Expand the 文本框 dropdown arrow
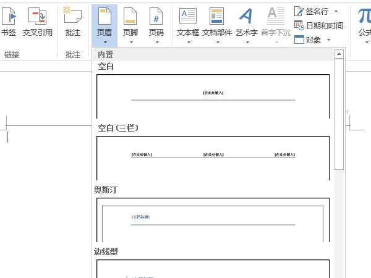Image resolution: width=371 pixels, height=278 pixels. point(189,42)
